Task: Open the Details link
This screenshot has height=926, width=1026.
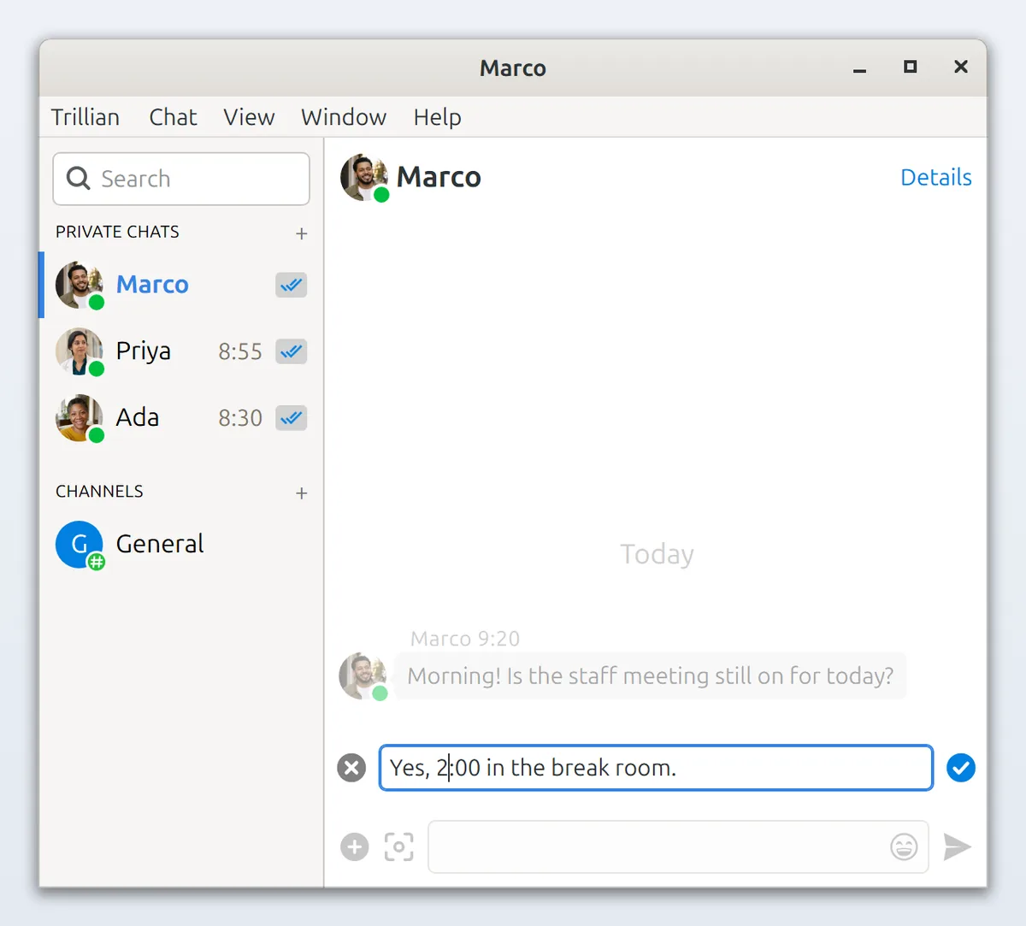Action: click(x=936, y=177)
